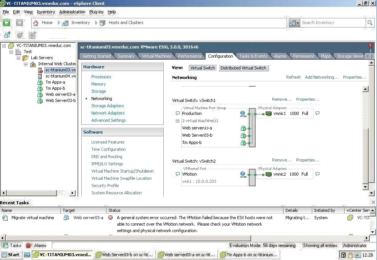Click the Production network globe icon
The height and width of the screenshot is (260, 377).
(x=243, y=113)
